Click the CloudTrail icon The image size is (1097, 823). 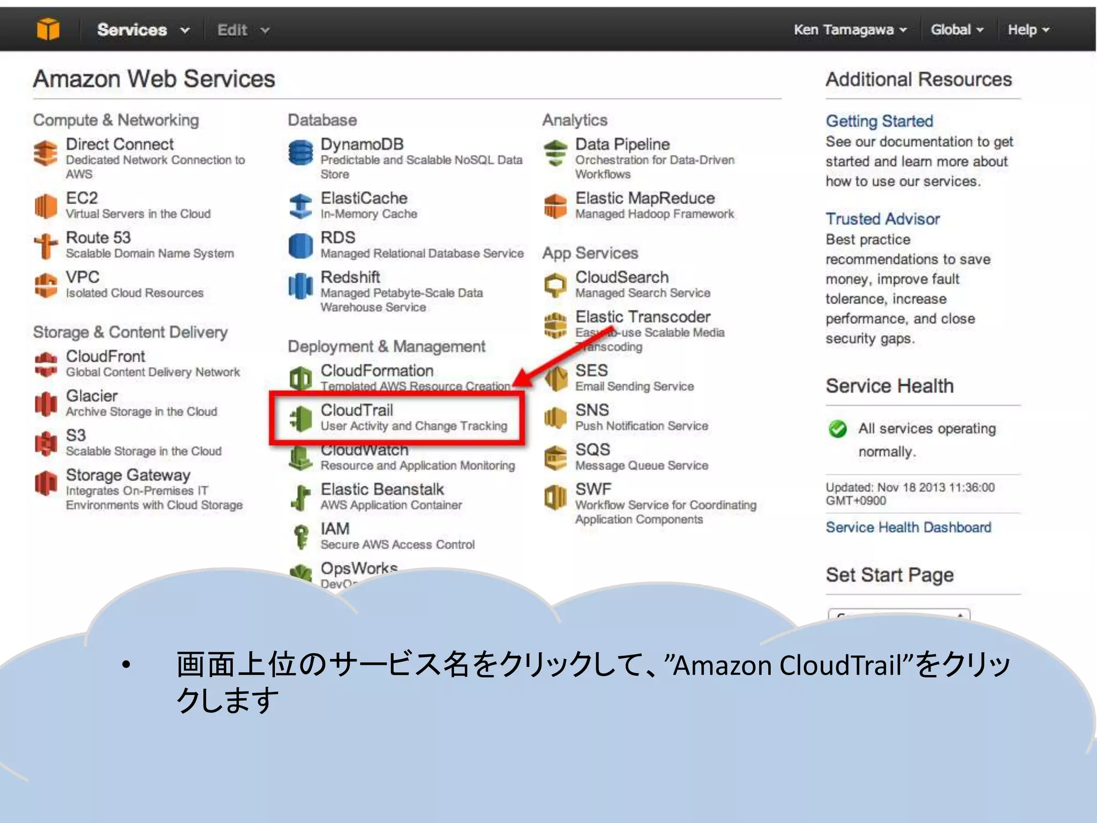click(300, 418)
